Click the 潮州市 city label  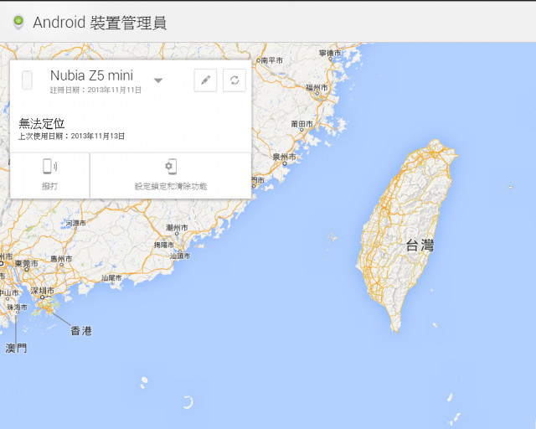click(x=177, y=228)
